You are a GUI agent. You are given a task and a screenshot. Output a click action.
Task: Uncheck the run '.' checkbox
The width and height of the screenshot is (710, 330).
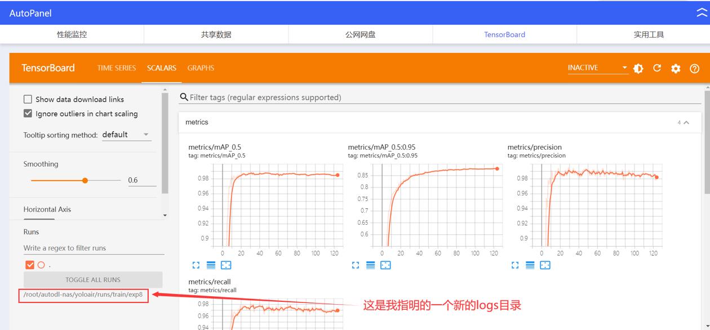click(x=30, y=265)
